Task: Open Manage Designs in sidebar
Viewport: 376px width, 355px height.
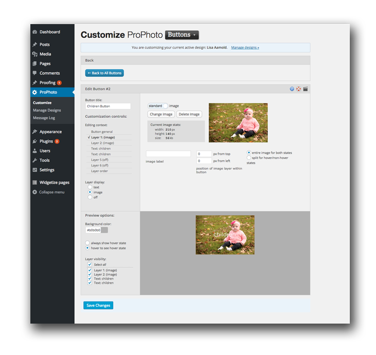Action: click(47, 110)
